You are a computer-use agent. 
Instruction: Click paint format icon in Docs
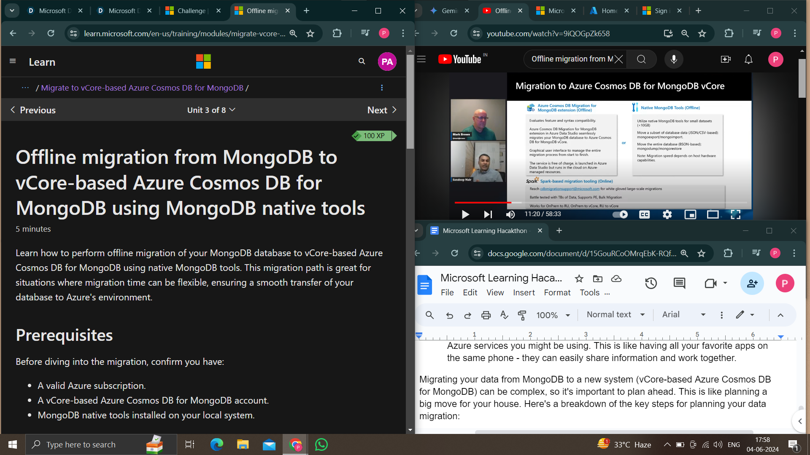coord(522,315)
